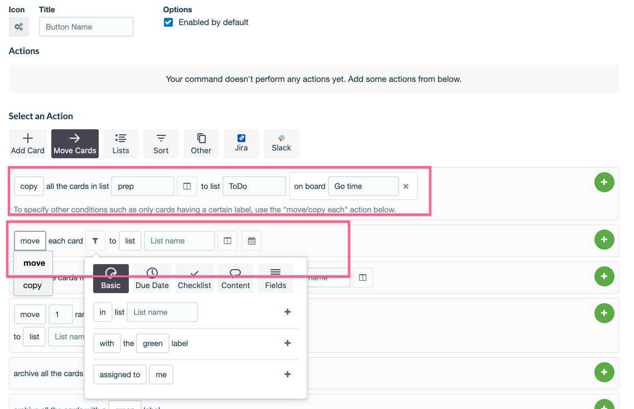Remove the Go time board selection
This screenshot has width=634, height=409.
[406, 186]
